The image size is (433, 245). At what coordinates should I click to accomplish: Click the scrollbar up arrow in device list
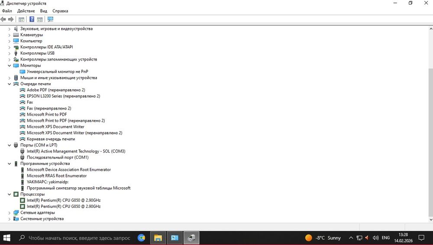coord(431,29)
